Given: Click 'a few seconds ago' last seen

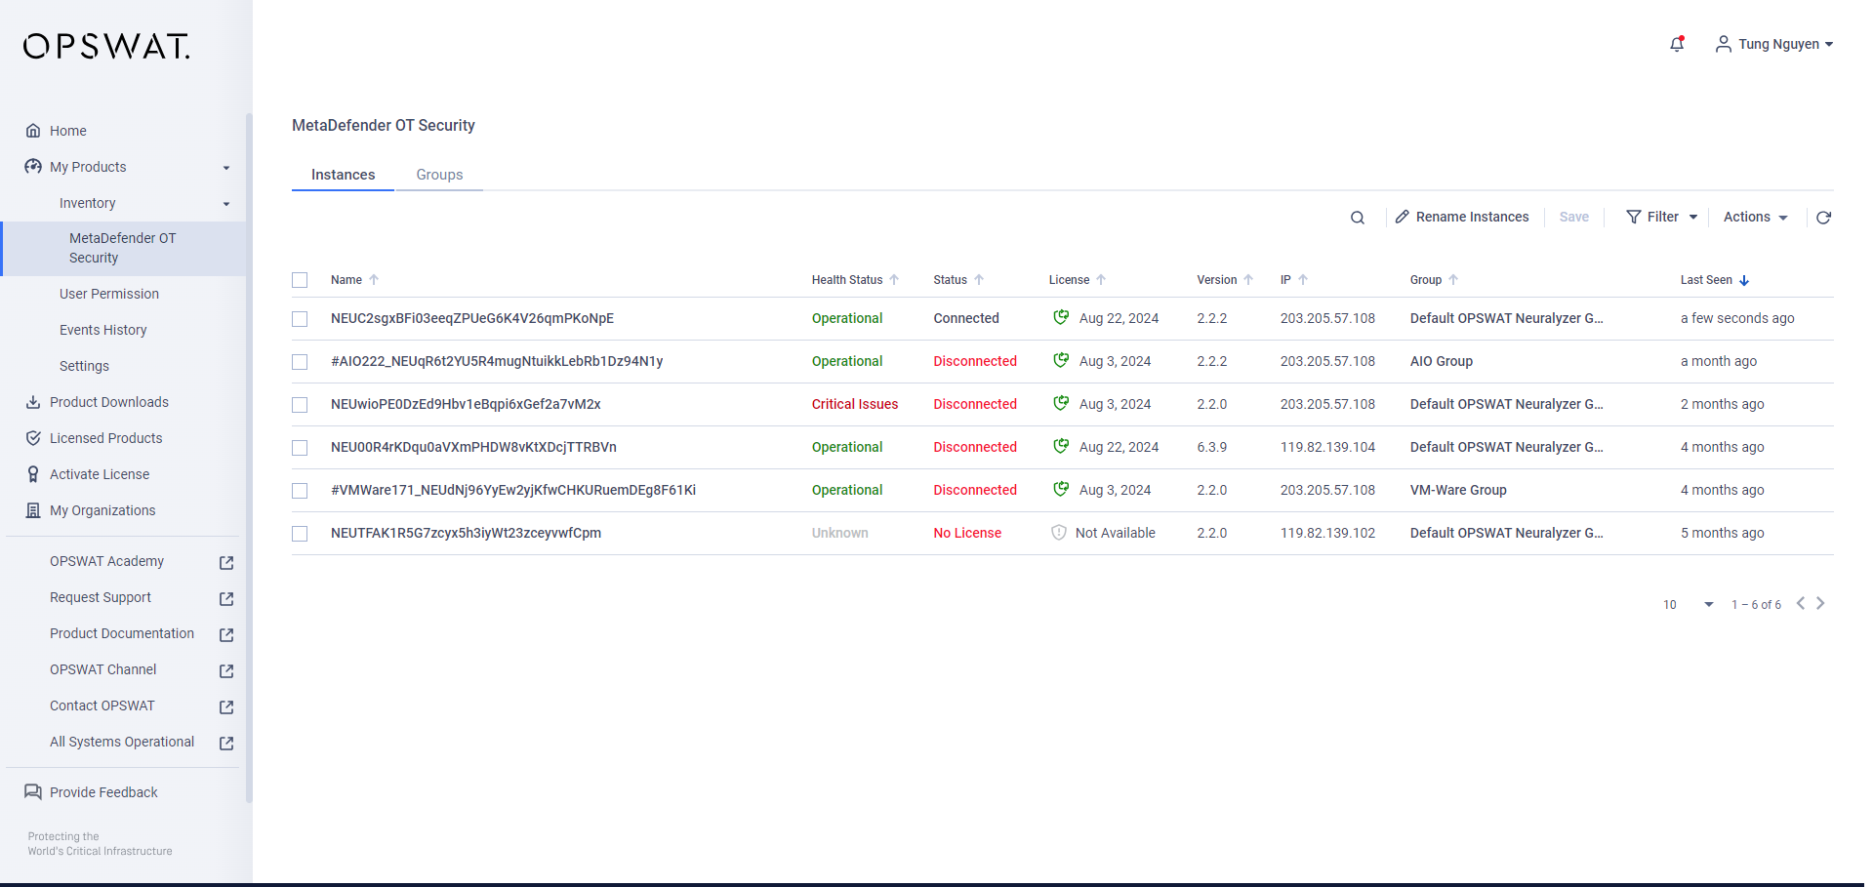Looking at the screenshot, I should 1737,318.
